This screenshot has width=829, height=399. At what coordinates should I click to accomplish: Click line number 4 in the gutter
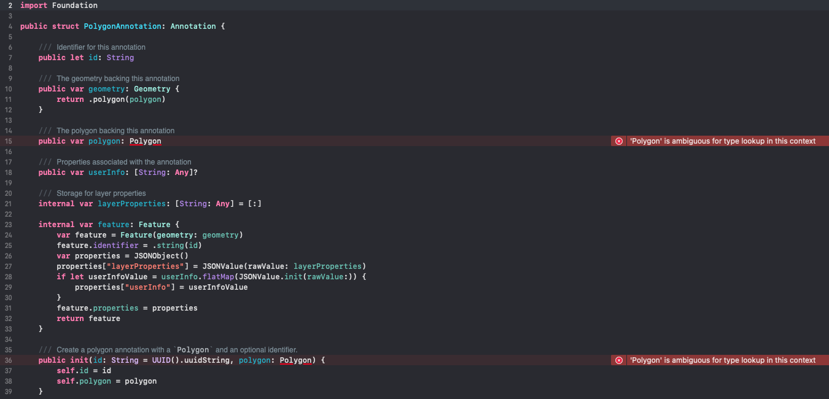tap(10, 26)
